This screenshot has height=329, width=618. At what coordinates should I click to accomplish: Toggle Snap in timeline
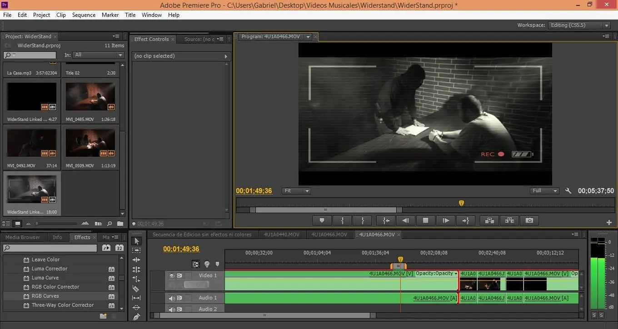click(x=196, y=264)
